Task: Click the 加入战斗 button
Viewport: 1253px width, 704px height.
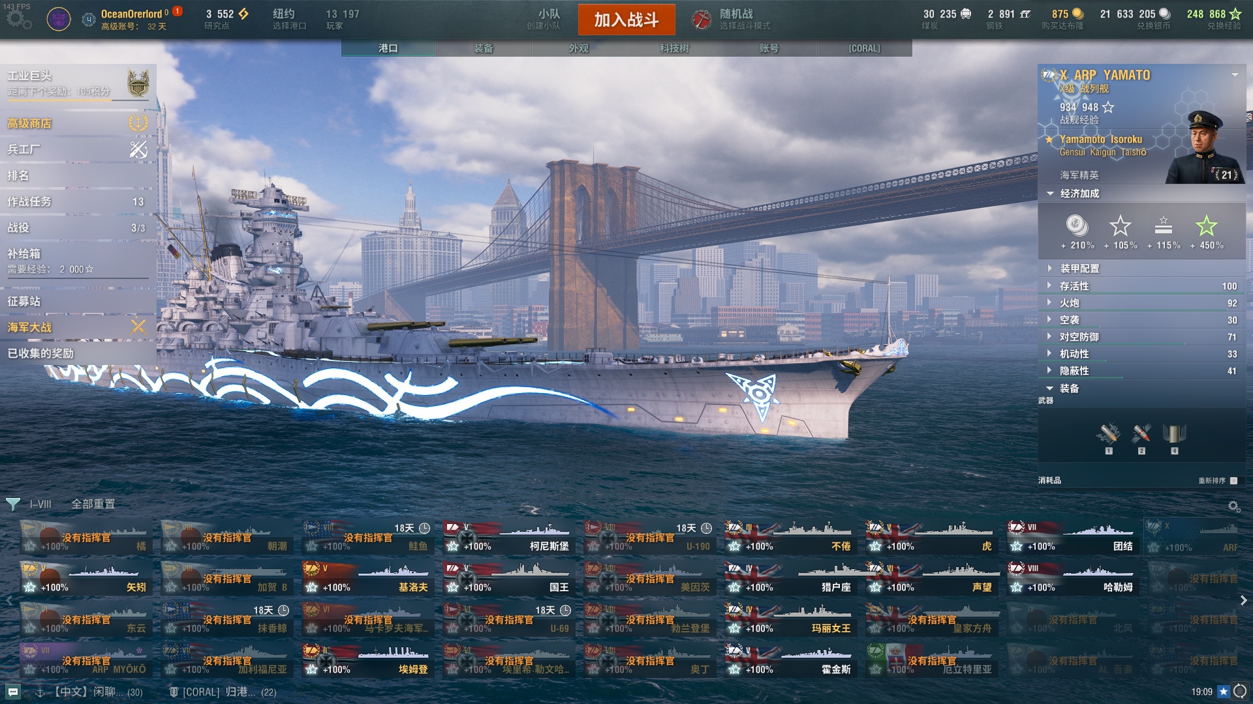Action: pyautogui.click(x=626, y=20)
